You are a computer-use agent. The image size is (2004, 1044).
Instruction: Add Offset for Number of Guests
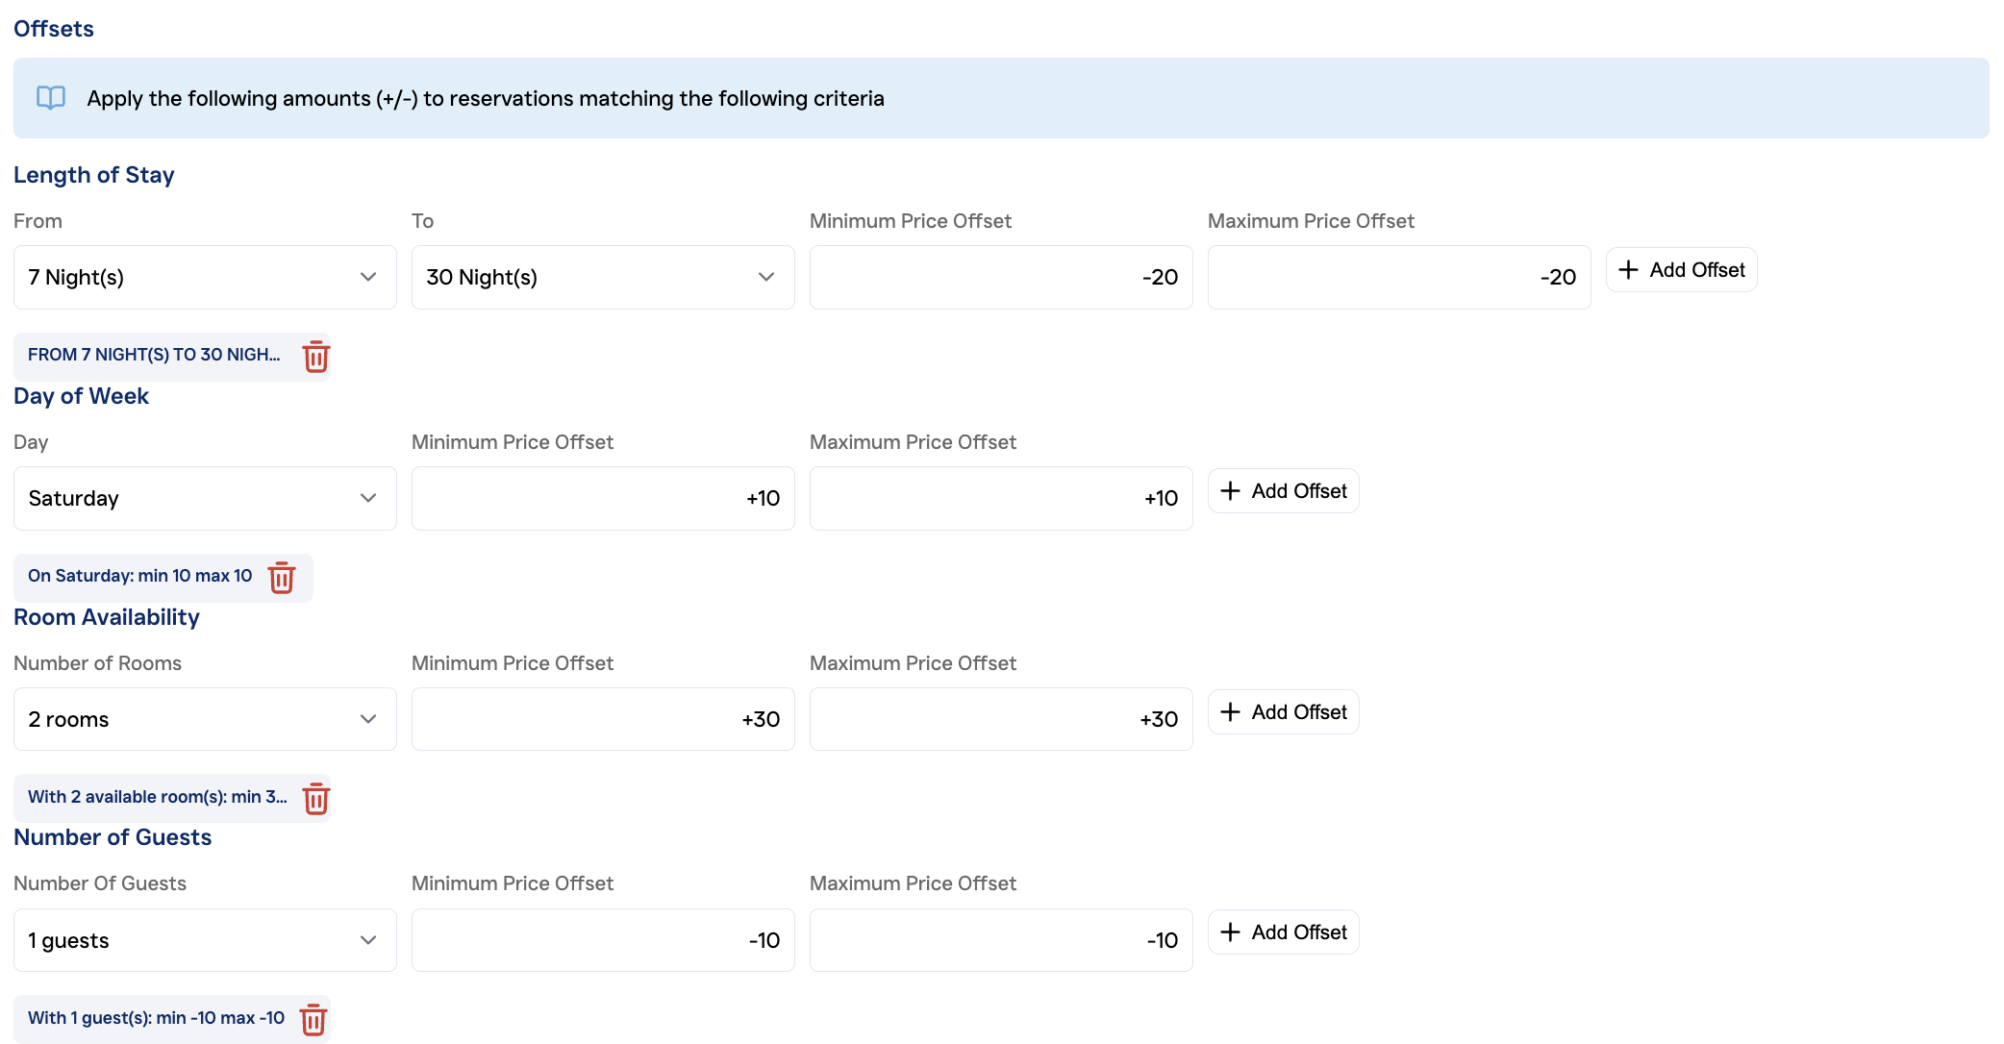pyautogui.click(x=1283, y=932)
